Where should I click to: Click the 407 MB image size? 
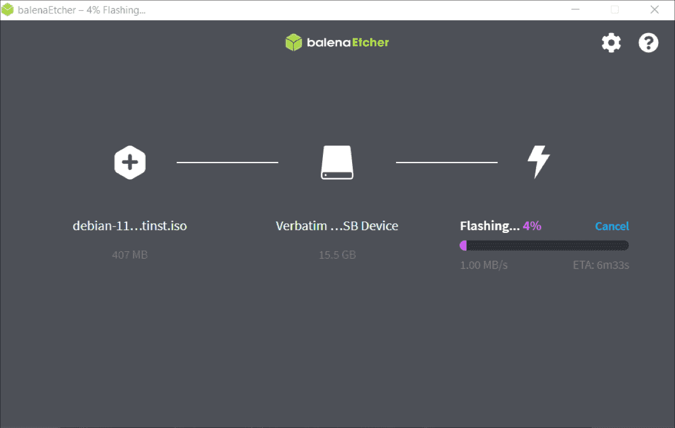pyautogui.click(x=130, y=255)
